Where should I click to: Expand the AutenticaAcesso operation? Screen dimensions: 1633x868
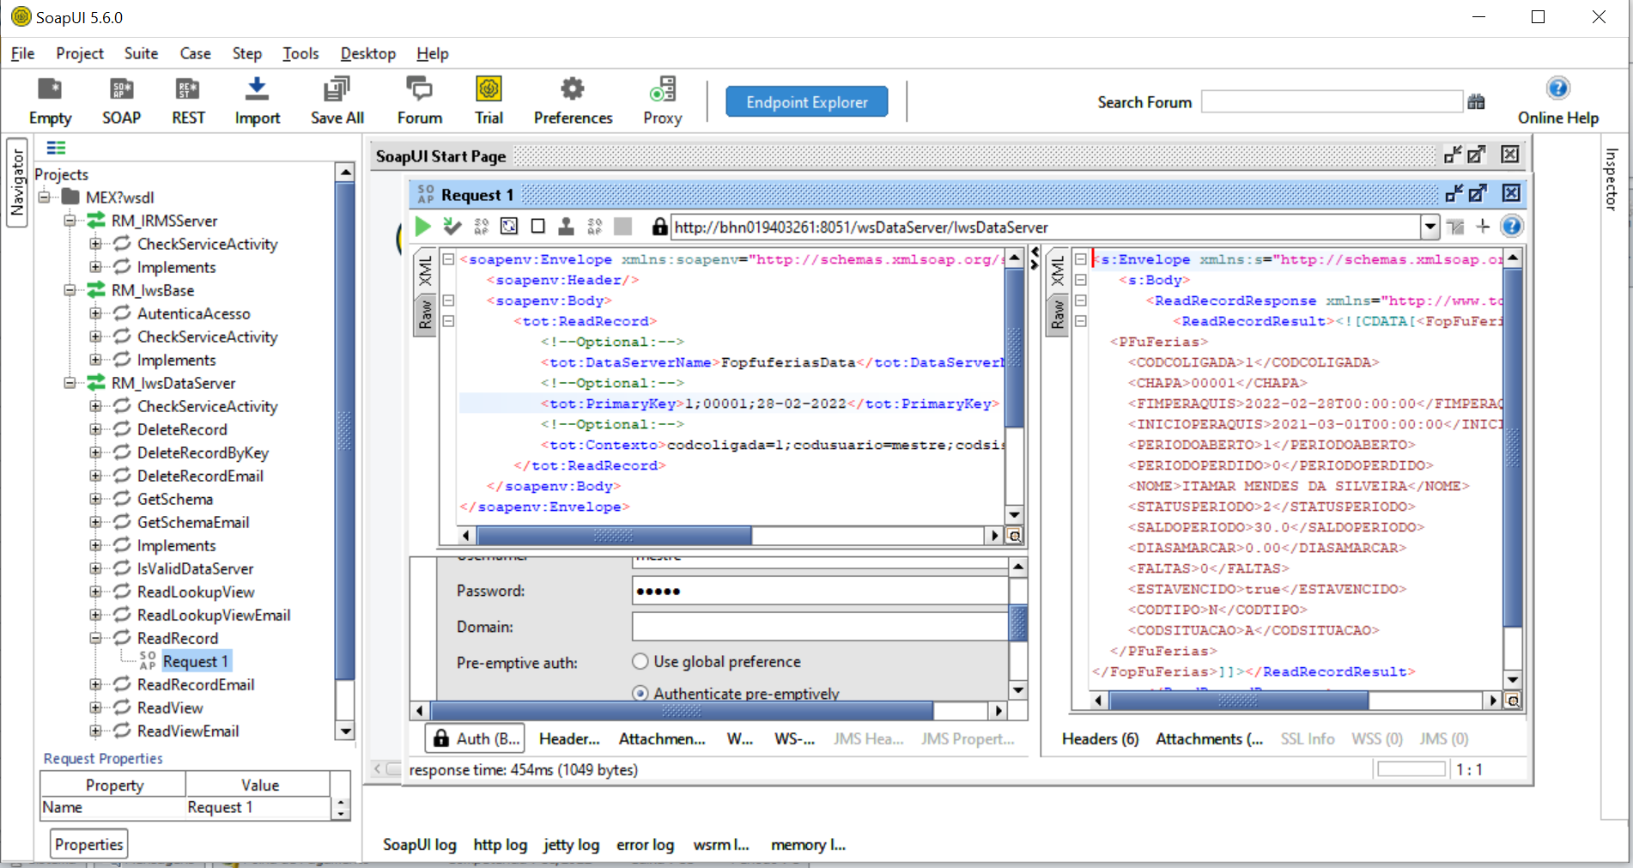tap(95, 313)
